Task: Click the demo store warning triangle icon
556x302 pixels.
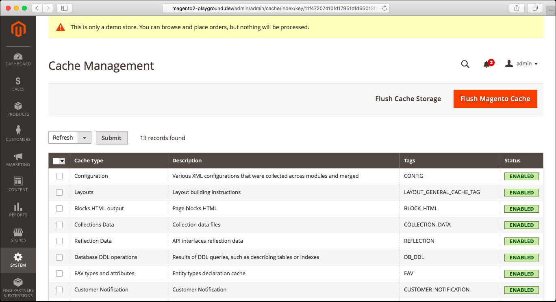Action: [x=61, y=27]
